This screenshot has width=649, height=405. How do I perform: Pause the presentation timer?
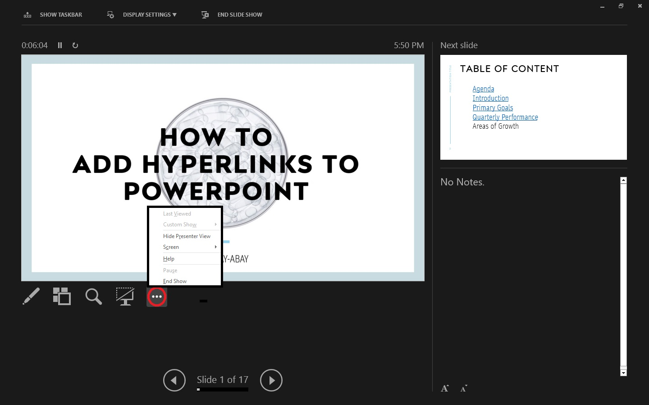pos(60,45)
